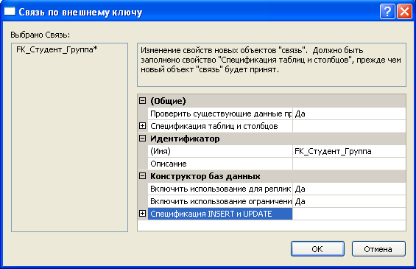Close the foreign key dialog window

pyautogui.click(x=404, y=12)
